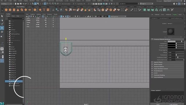This screenshot has height=105, width=186.
Task: Open the viewport Shading menu
Action: [32, 14]
